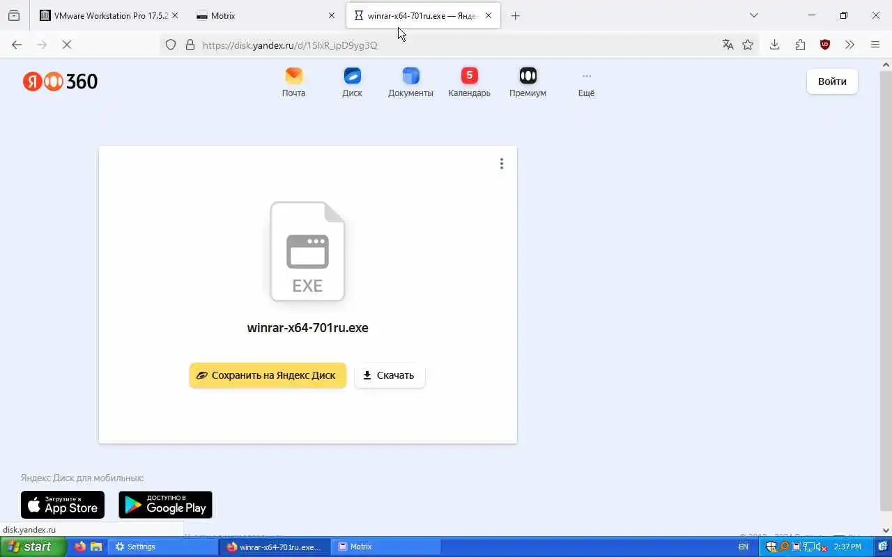Click the Войти sign-in button

pyautogui.click(x=832, y=81)
